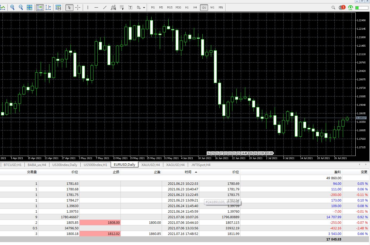Open the BTCUSD,H1 chart tab
Viewport: 370px width, 245px height.
[13, 165]
